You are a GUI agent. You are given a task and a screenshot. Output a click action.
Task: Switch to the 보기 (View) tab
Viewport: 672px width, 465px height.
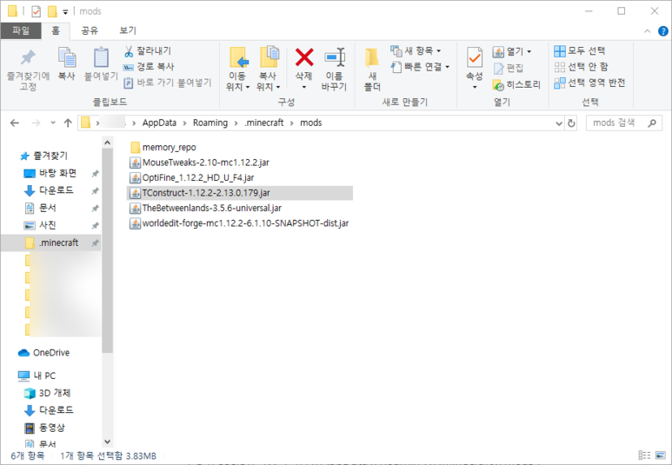[x=128, y=30]
